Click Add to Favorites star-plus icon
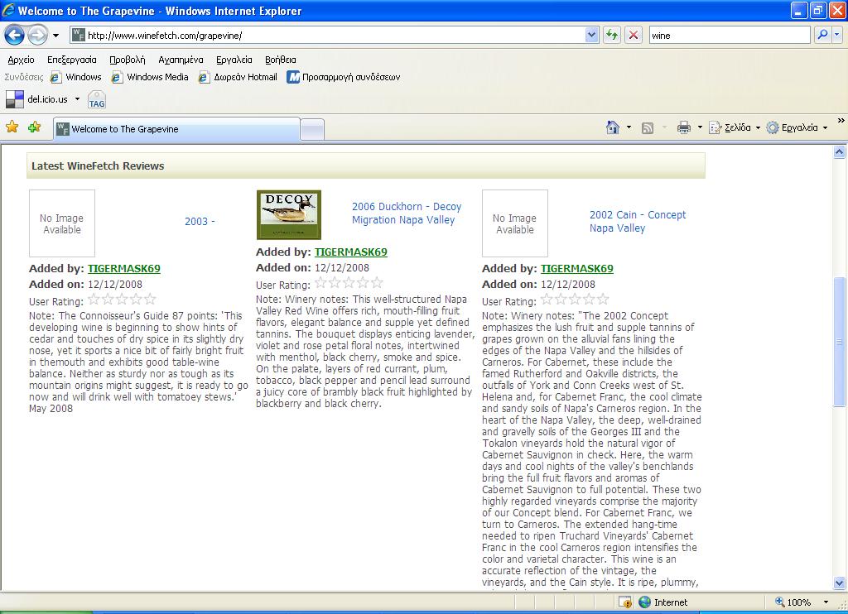 click(35, 127)
